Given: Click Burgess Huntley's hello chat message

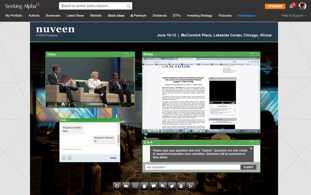Looking at the screenshot, I should click(x=72, y=129).
